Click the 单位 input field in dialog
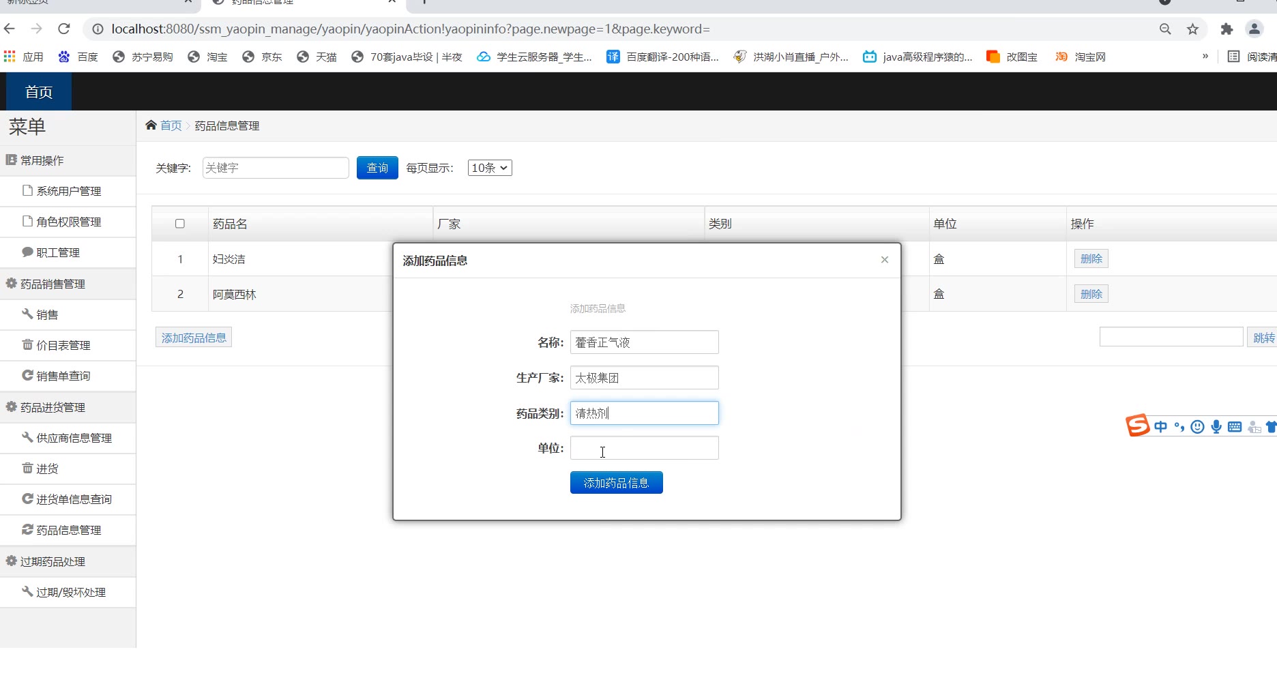Screen dimensions: 1277x682 pos(644,448)
